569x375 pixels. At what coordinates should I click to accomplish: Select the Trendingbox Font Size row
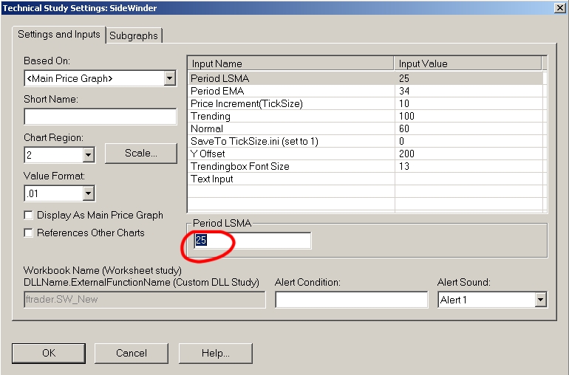(291, 166)
